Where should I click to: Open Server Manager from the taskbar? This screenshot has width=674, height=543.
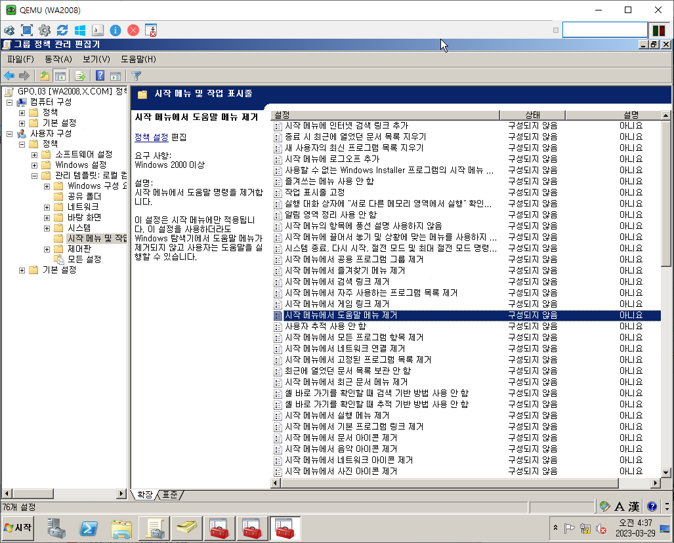tap(56, 529)
